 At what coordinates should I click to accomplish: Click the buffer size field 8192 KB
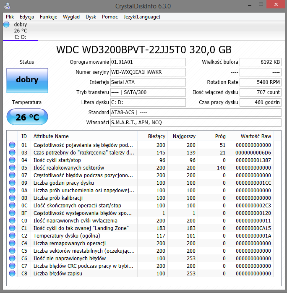261,62
